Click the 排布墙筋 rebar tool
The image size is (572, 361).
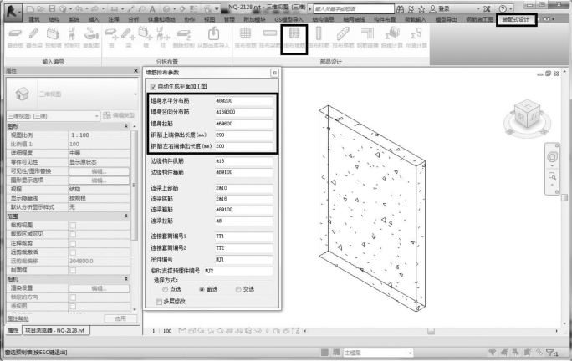pos(294,38)
